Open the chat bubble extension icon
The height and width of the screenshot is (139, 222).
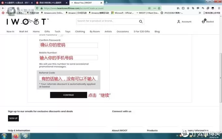coord(198,8)
